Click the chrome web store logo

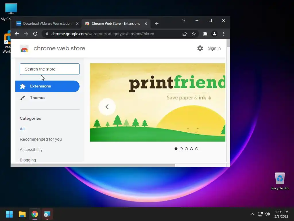(24, 49)
